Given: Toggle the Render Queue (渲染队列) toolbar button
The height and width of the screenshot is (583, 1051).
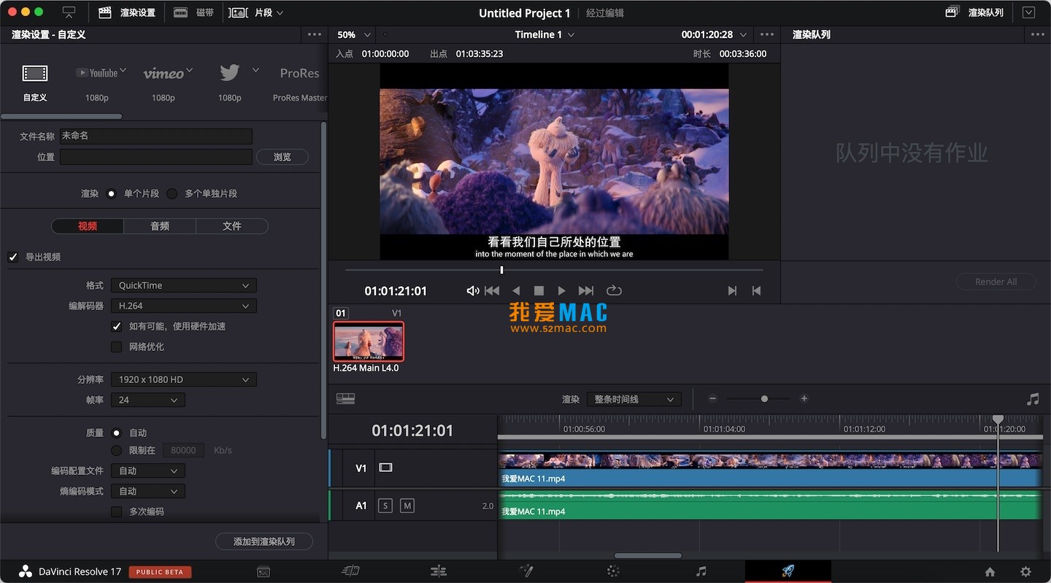Looking at the screenshot, I should point(975,12).
